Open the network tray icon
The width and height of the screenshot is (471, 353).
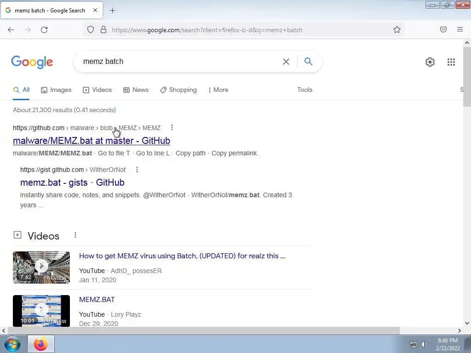414,344
